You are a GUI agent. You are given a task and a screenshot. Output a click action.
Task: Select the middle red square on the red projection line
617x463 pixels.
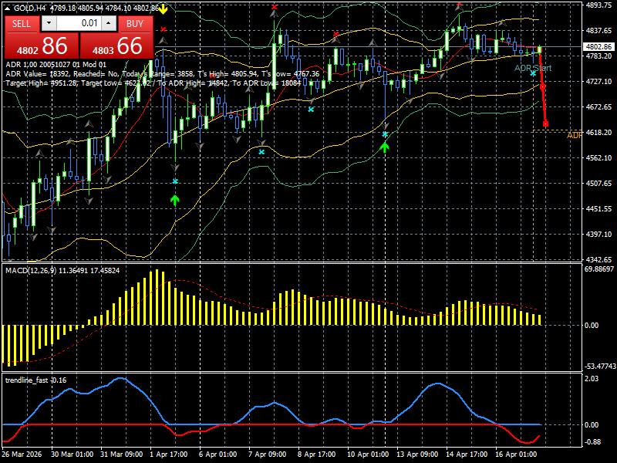(x=543, y=86)
